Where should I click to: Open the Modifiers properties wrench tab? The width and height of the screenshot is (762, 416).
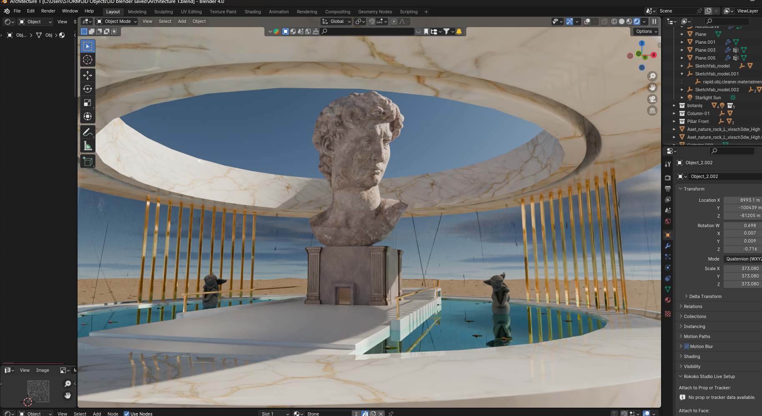[x=668, y=246]
